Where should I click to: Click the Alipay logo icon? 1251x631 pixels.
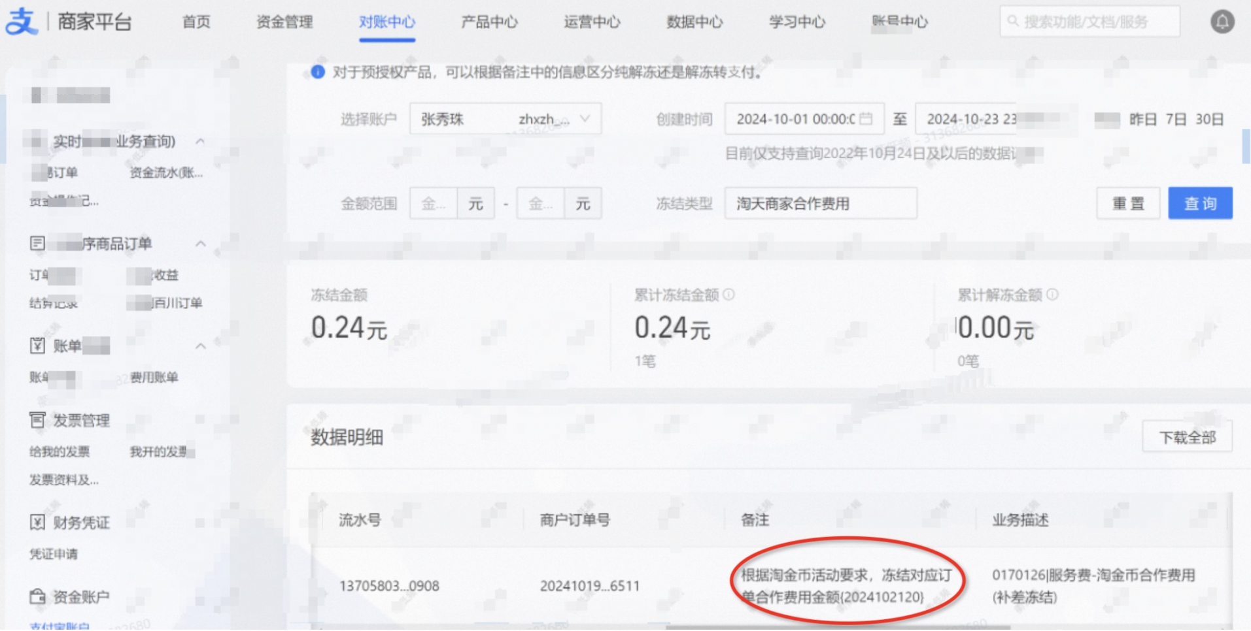[x=22, y=22]
